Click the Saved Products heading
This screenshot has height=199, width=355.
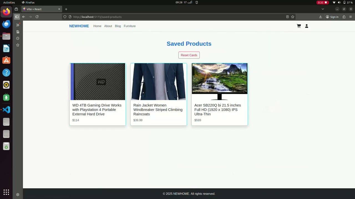click(x=189, y=44)
